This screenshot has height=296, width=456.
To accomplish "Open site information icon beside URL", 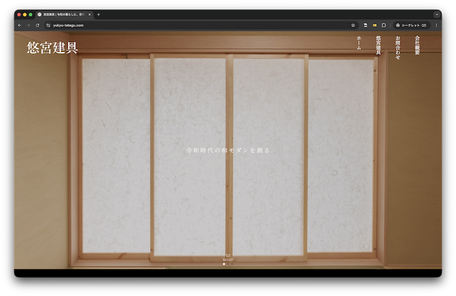I will tap(48, 25).
